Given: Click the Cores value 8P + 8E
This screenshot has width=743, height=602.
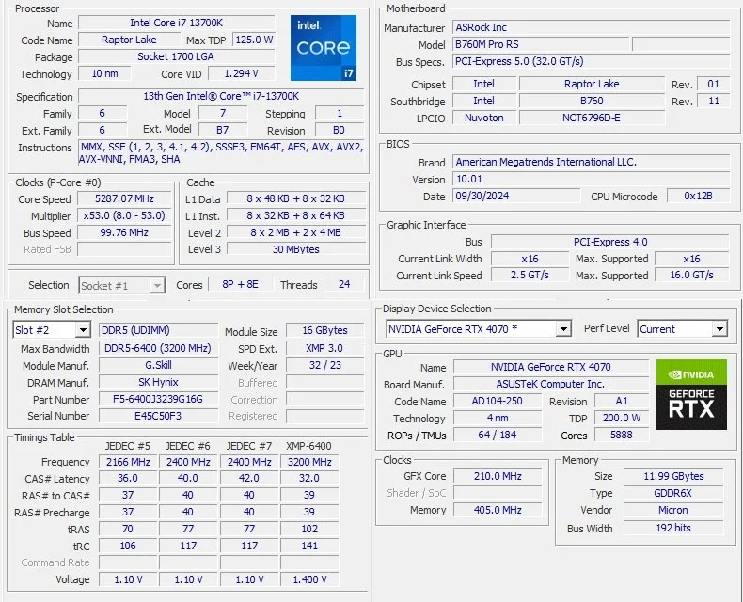Looking at the screenshot, I should tap(241, 284).
